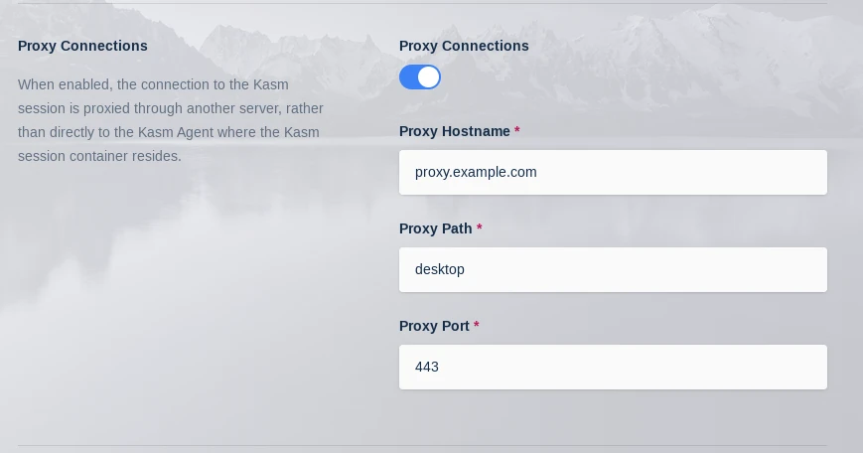Click the red asterisk beside Proxy Port

click(x=477, y=326)
